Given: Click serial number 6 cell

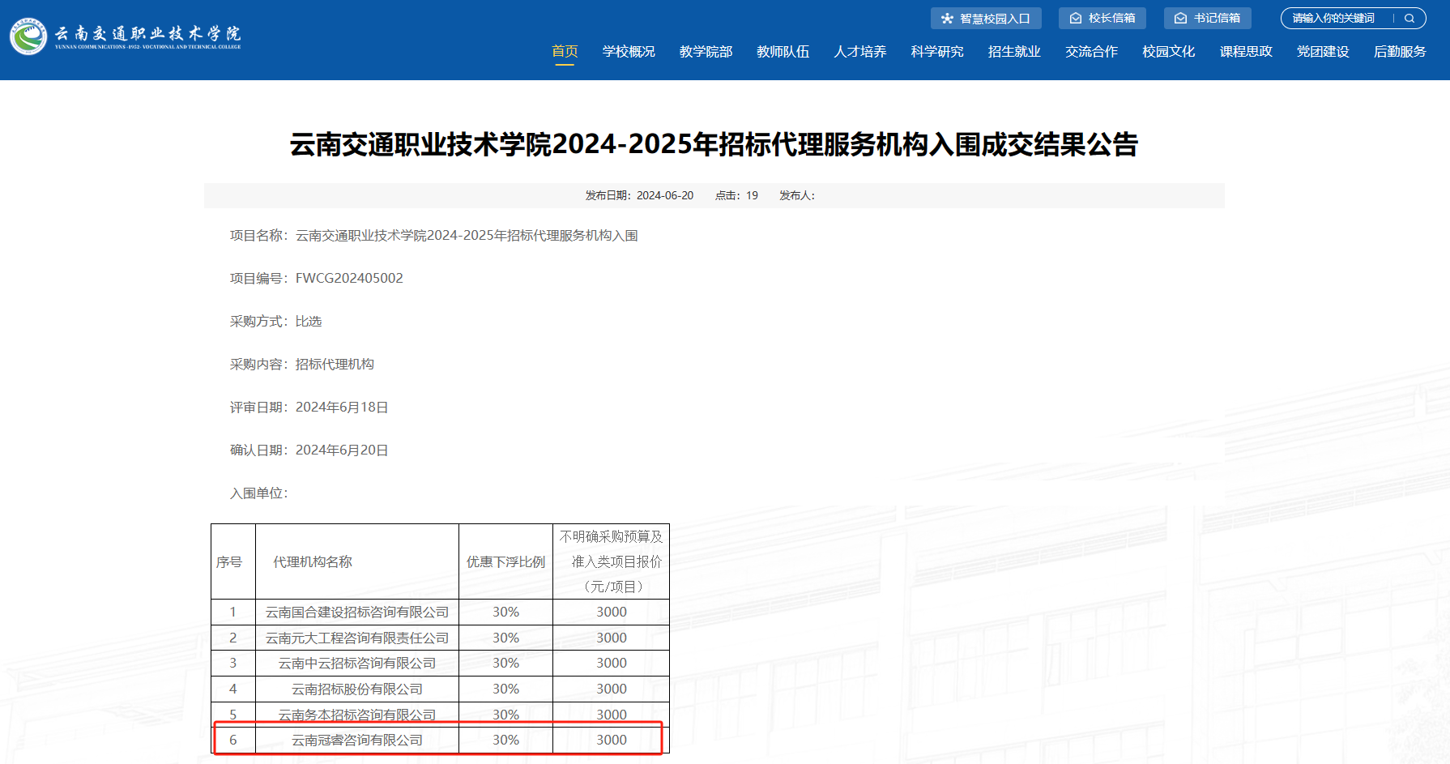Looking at the screenshot, I should 233,741.
